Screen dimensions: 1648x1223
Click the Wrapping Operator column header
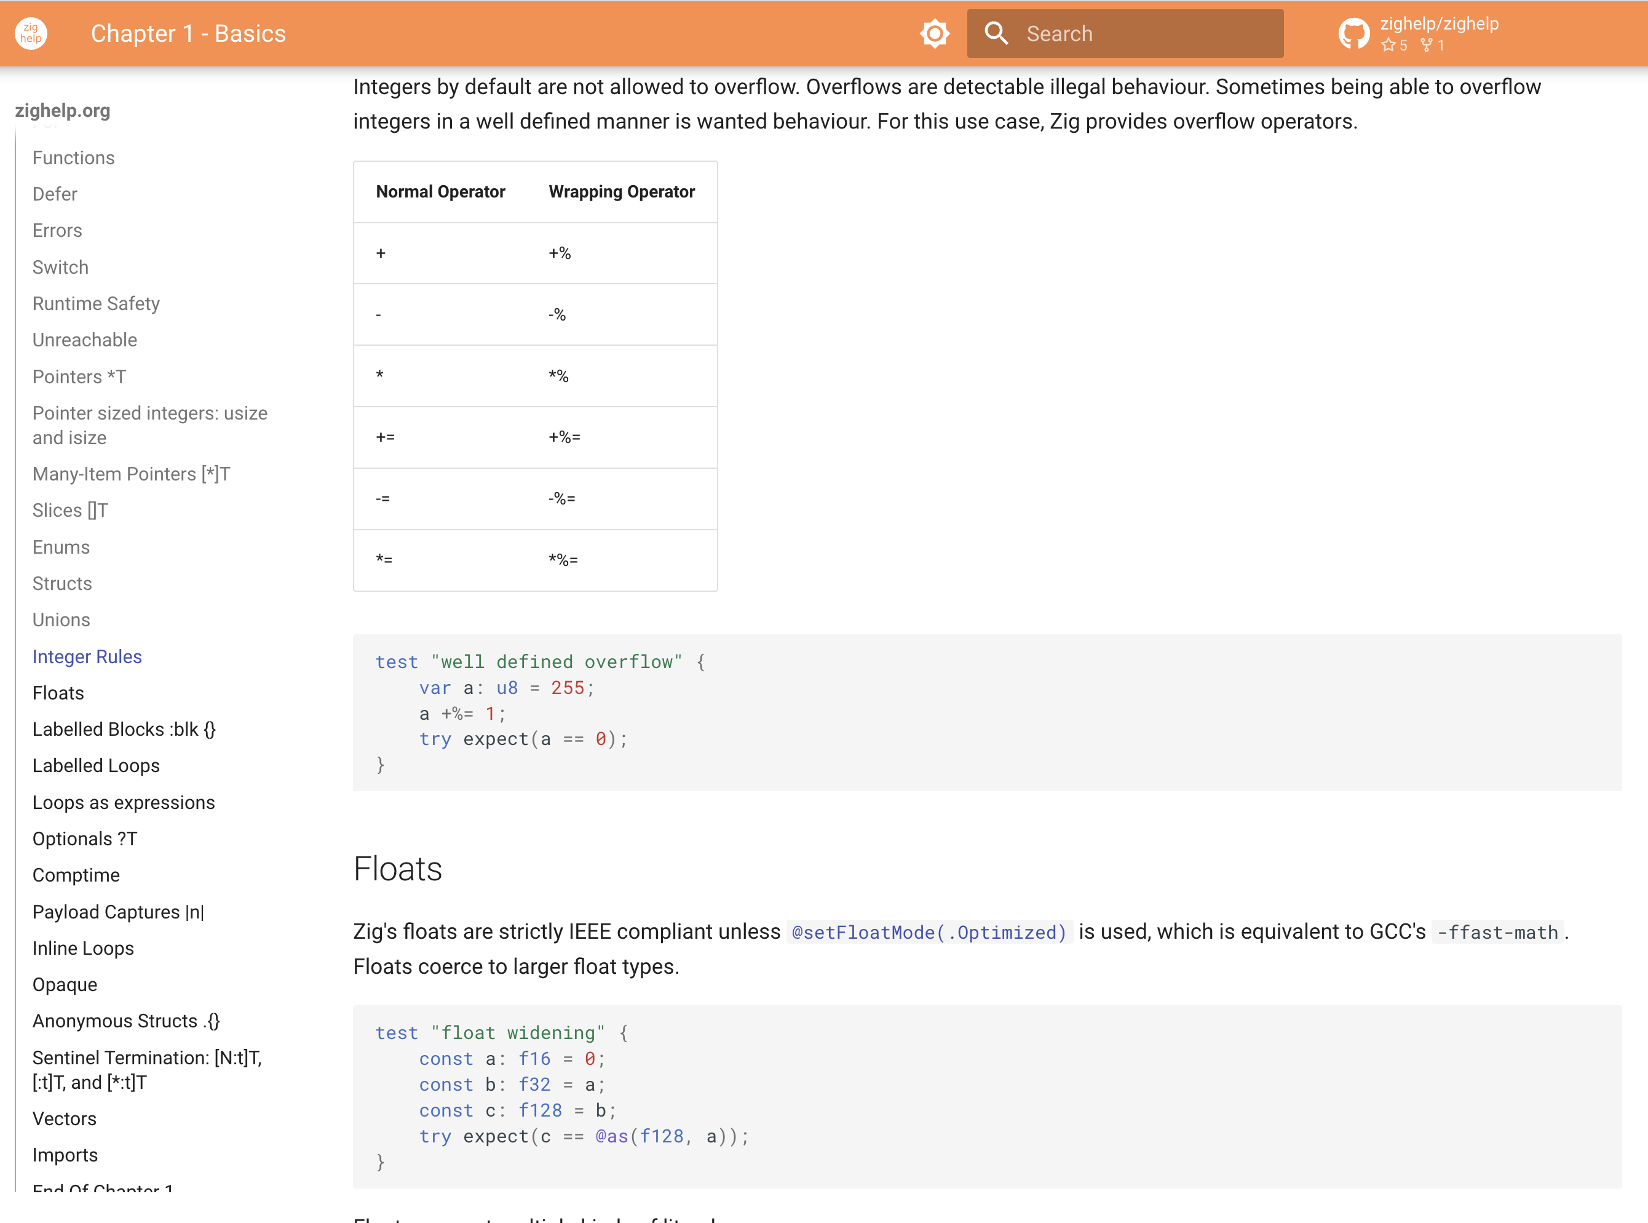[622, 192]
